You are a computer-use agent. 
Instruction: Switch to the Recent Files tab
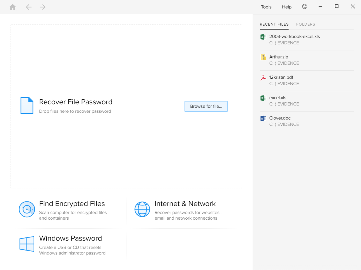[274, 24]
